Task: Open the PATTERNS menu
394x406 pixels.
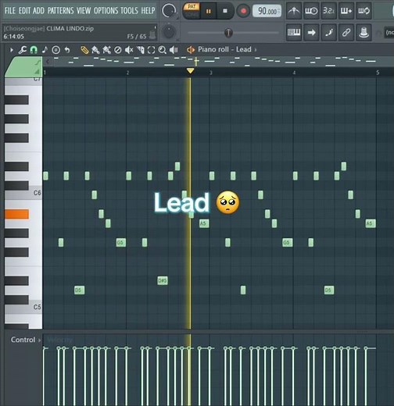Action: pyautogui.click(x=60, y=10)
